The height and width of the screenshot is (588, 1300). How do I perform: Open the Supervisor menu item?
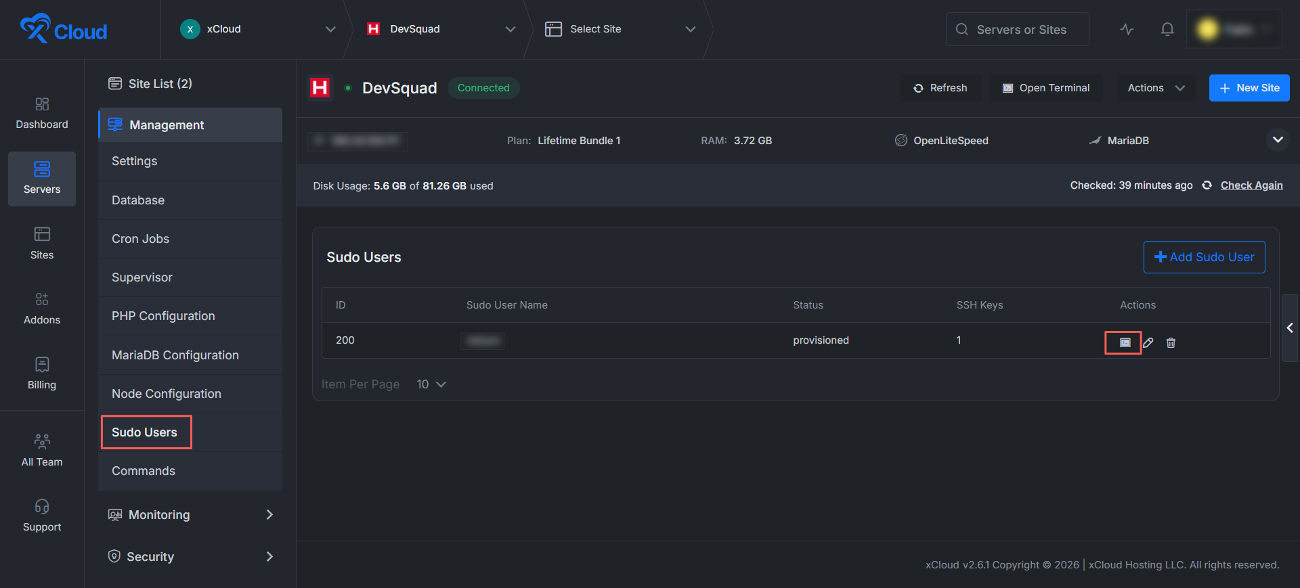pyautogui.click(x=190, y=277)
